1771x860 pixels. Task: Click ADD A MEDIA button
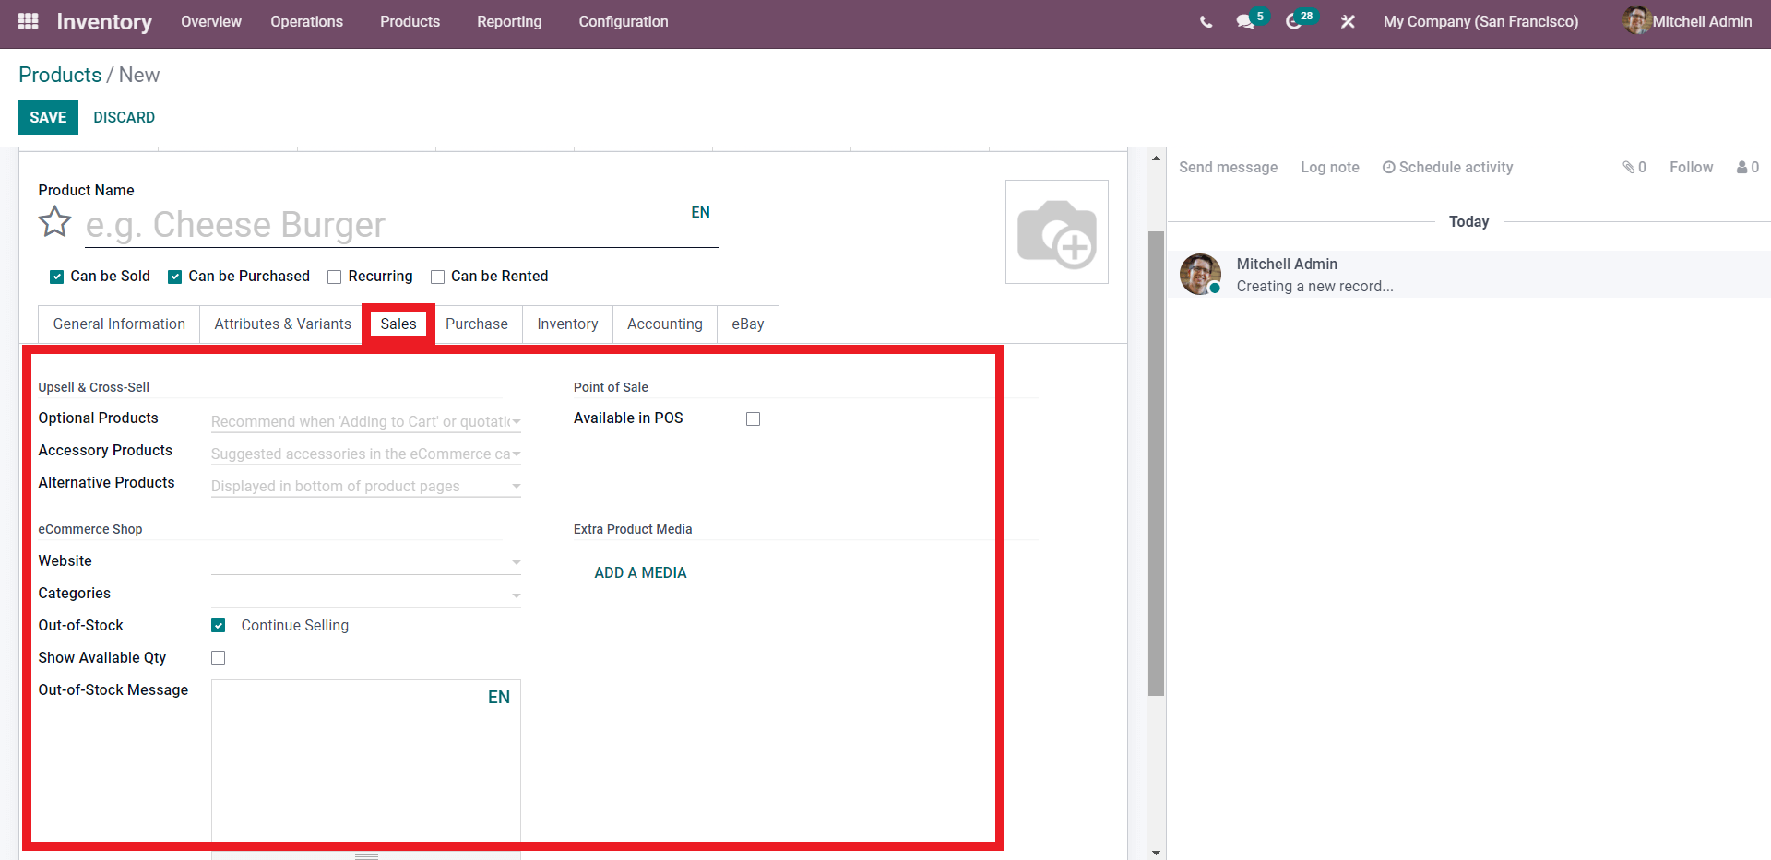click(640, 573)
